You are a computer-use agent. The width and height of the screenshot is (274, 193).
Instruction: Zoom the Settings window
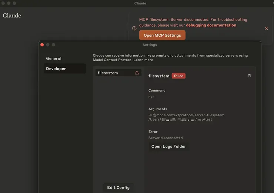[53, 45]
